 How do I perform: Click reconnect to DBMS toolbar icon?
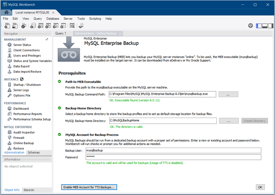(81, 26)
